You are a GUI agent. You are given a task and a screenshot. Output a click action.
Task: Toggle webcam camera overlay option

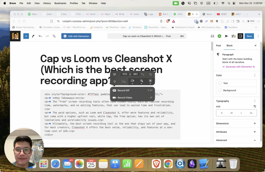click(x=132, y=81)
